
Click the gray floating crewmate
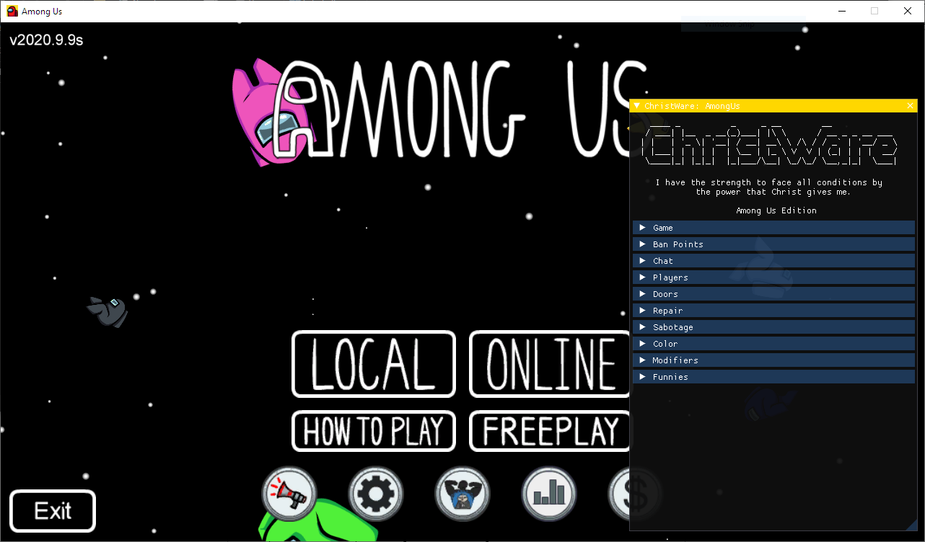pyautogui.click(x=108, y=311)
